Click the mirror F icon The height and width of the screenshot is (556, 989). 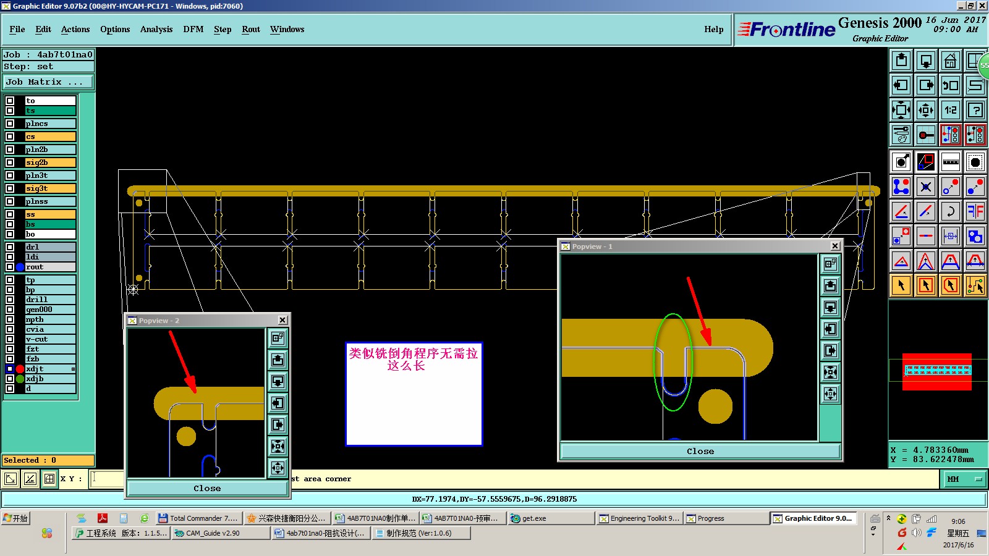pos(975,211)
